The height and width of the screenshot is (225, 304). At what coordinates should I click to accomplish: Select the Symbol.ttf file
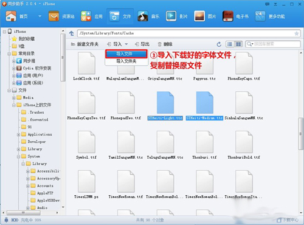pos(86,145)
